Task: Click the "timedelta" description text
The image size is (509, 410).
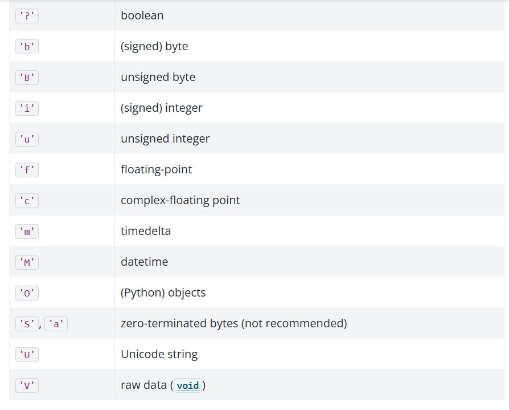Action: tap(146, 231)
